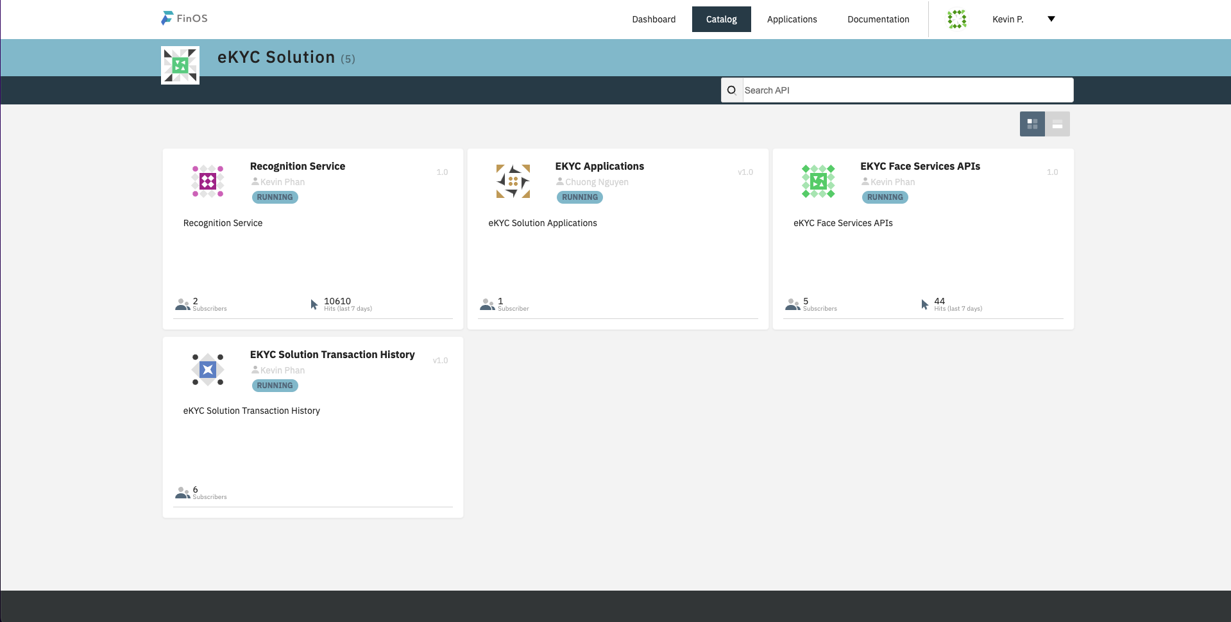Click the EKYC Face Services APIs icon
This screenshot has width=1231, height=622.
coord(818,181)
